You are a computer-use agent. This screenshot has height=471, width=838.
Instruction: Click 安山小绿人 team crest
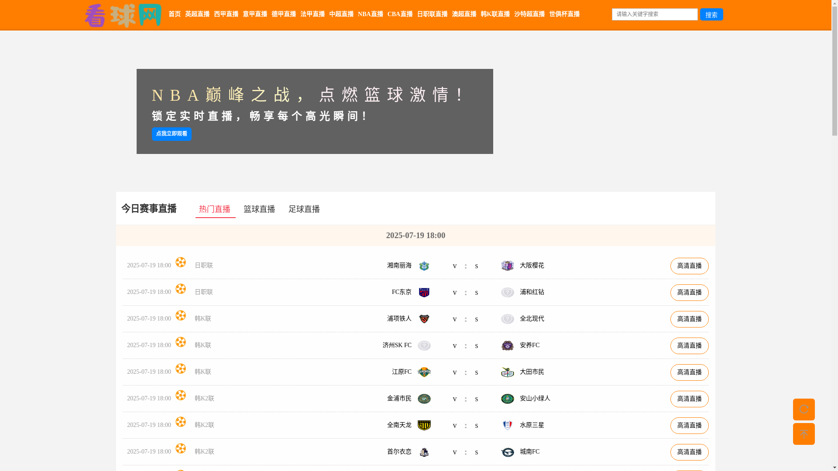click(507, 399)
